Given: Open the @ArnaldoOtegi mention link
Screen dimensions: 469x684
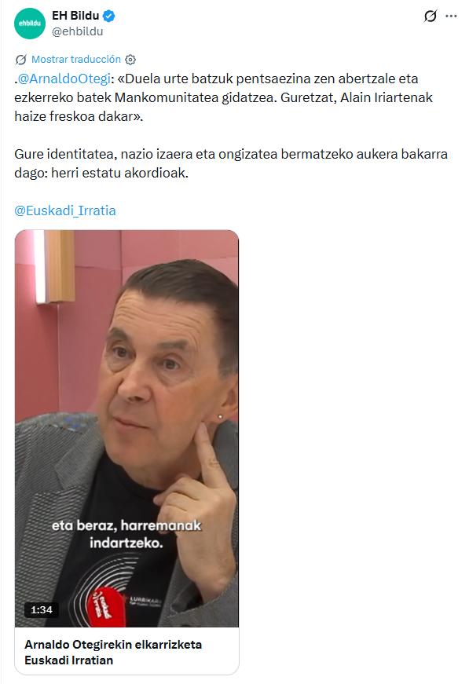Looking at the screenshot, I should pos(64,79).
